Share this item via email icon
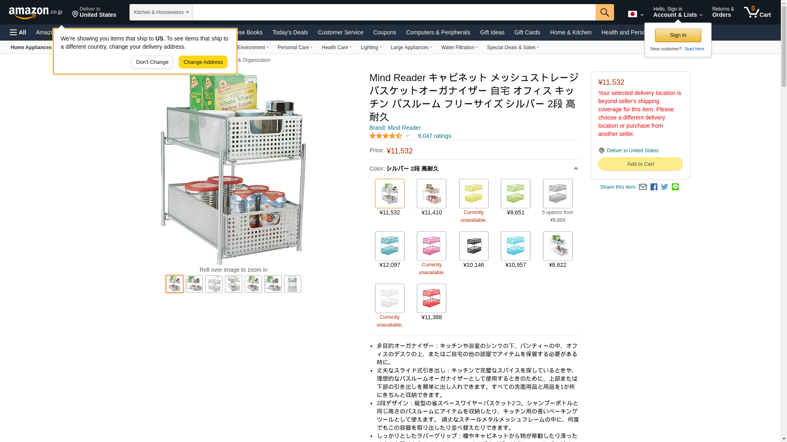This screenshot has width=787, height=442. click(x=643, y=187)
